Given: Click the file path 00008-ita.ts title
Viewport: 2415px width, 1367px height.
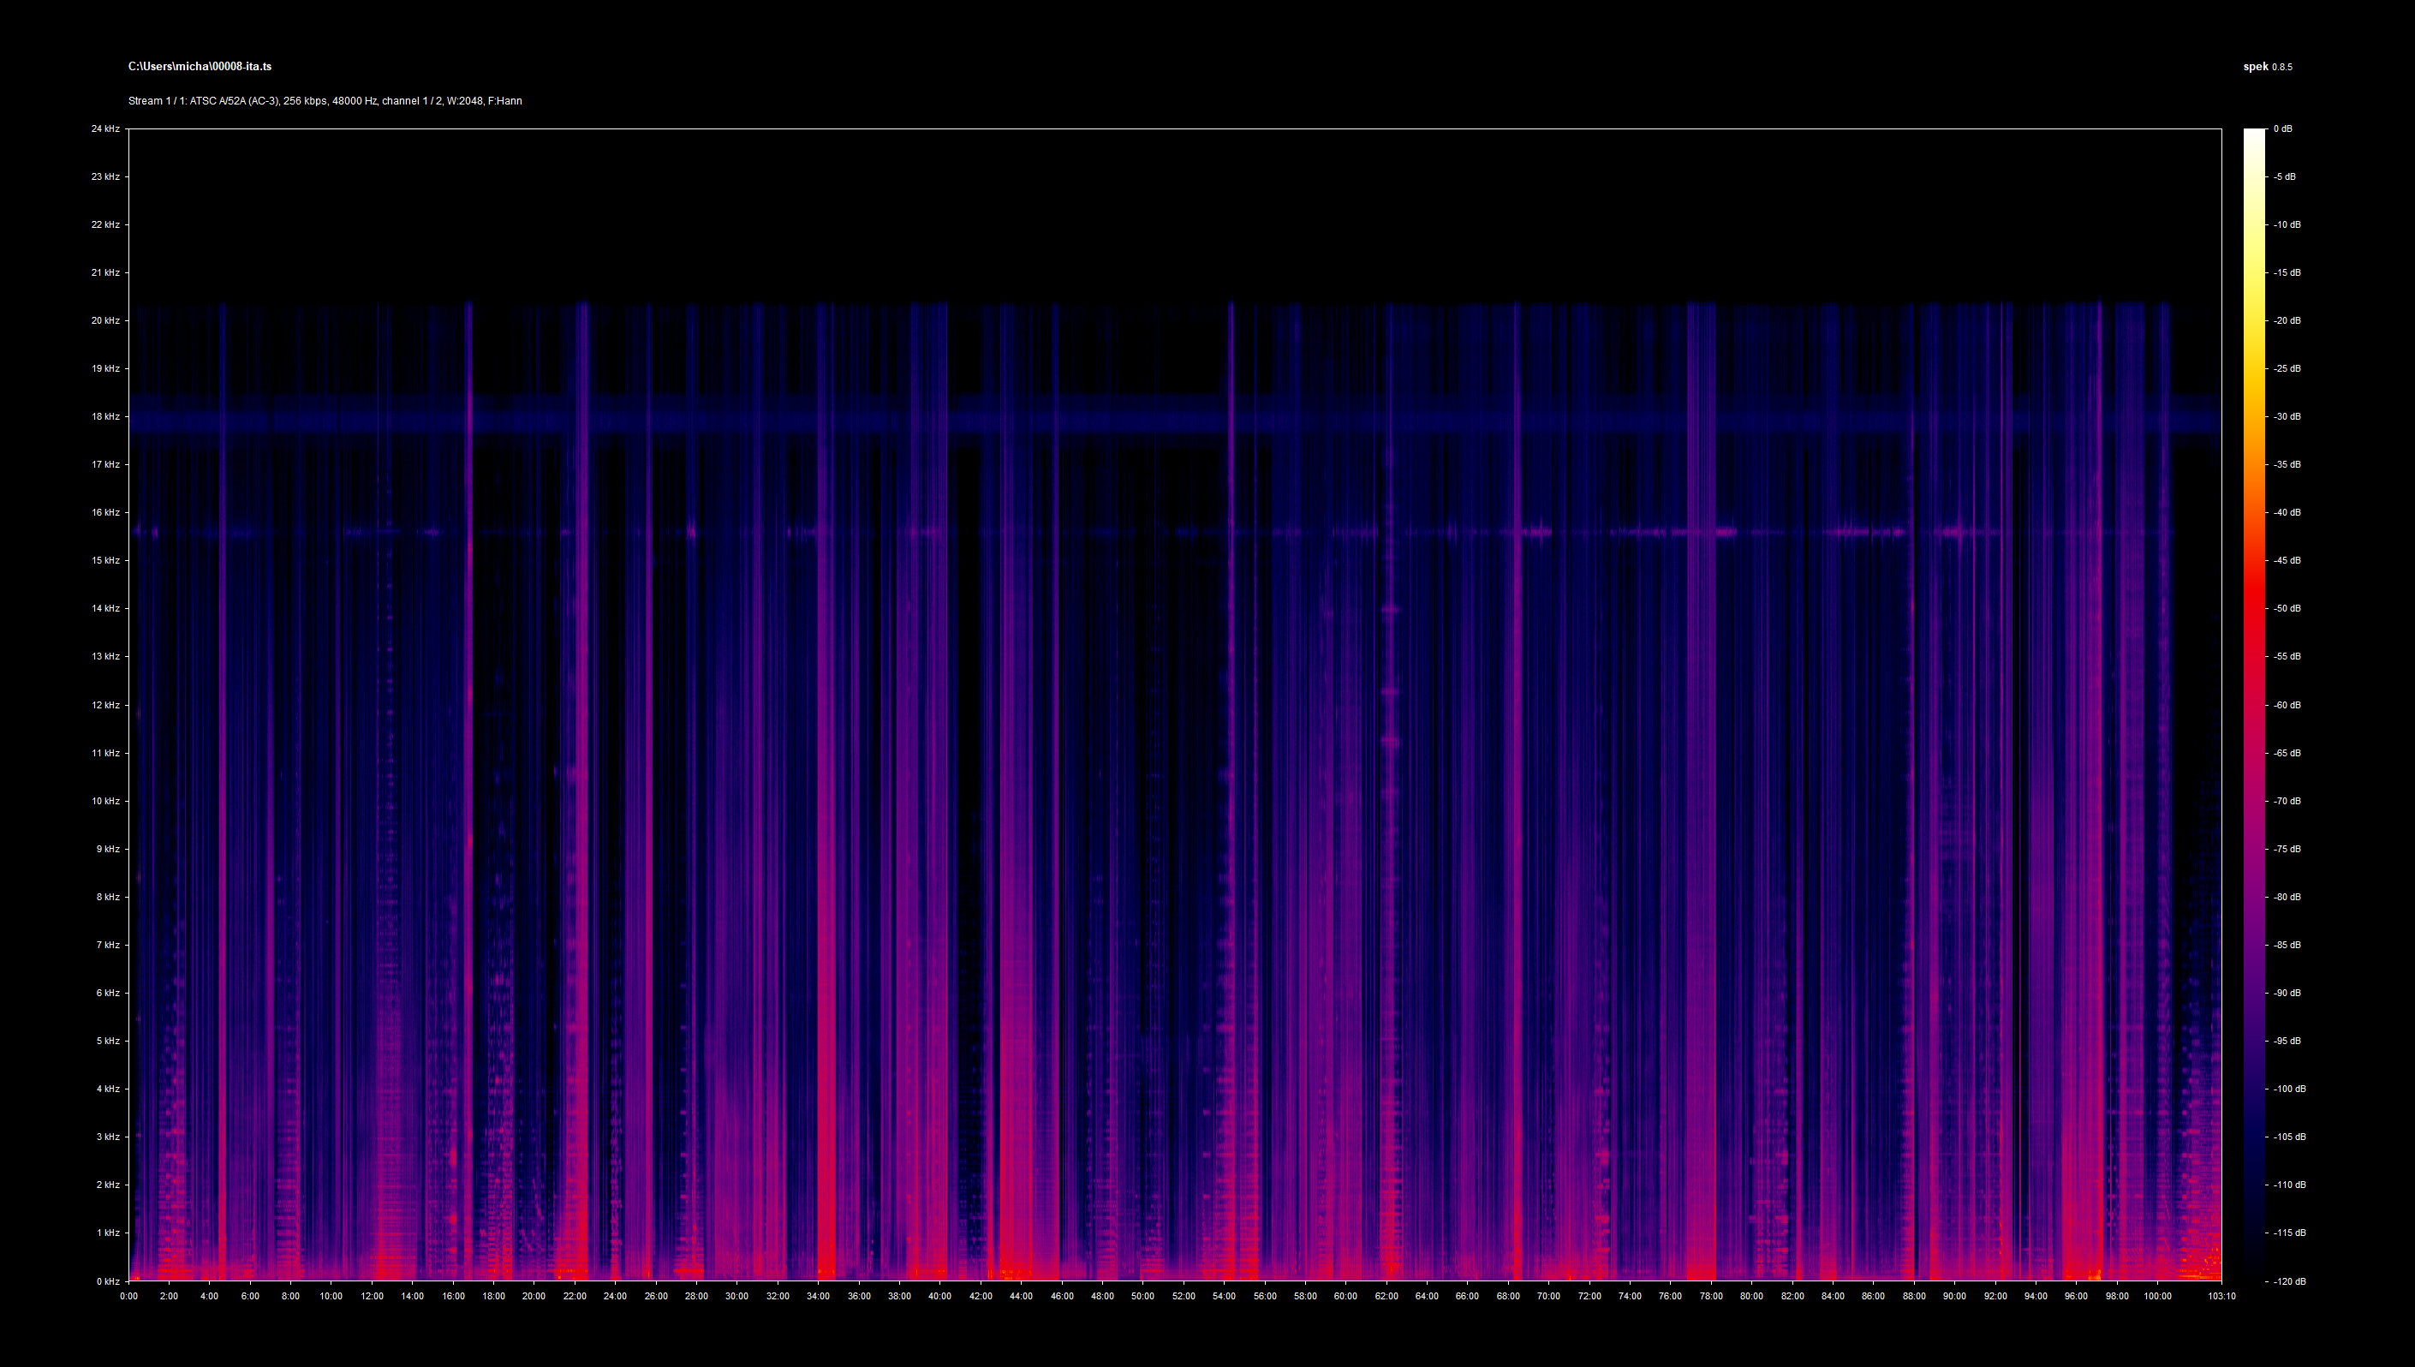Looking at the screenshot, I should (200, 67).
